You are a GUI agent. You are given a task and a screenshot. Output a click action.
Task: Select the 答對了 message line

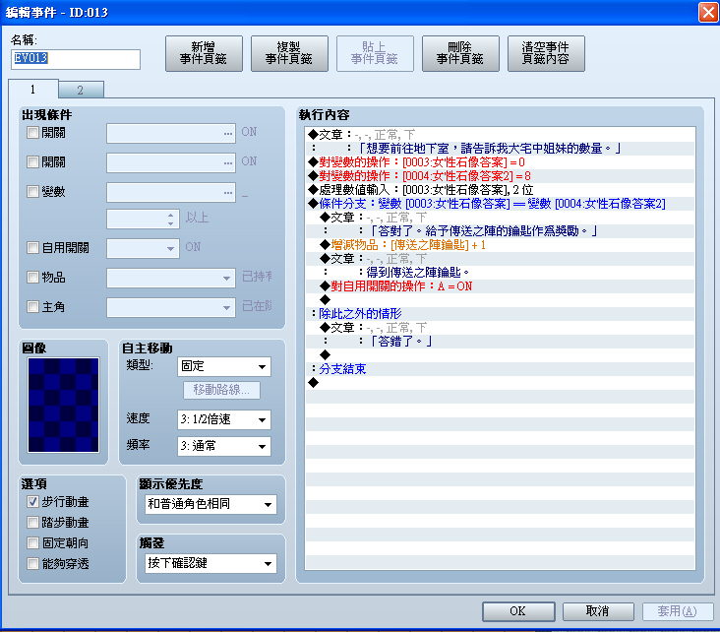click(501, 231)
